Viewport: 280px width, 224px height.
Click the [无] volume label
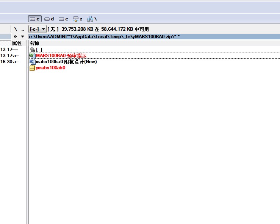[x=53, y=29]
